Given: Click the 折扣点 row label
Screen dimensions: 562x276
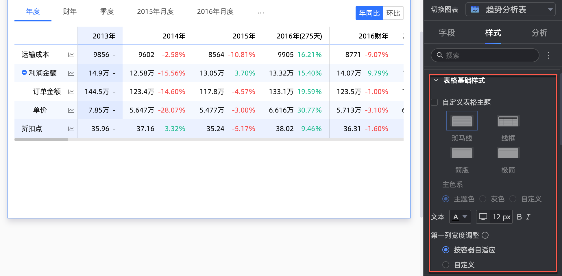Looking at the screenshot, I should 32,129.
